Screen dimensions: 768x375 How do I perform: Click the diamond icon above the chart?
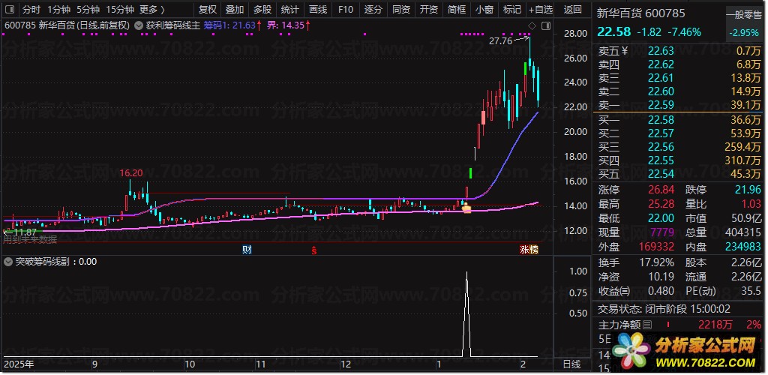532,25
